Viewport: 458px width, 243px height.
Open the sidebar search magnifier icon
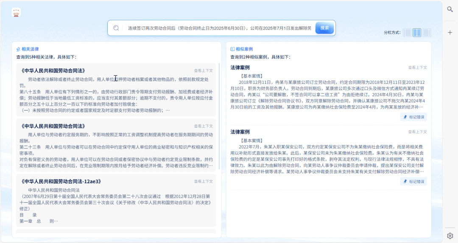tap(450, 9)
